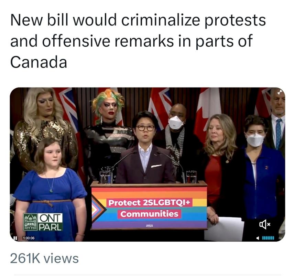Unmute video using the crossed speaker icon

265,224
